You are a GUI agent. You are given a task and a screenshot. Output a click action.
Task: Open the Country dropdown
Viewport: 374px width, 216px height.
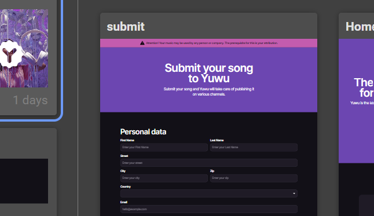pyautogui.click(x=208, y=193)
